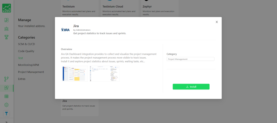Click the green dashboard logo icon

coord(6,8)
